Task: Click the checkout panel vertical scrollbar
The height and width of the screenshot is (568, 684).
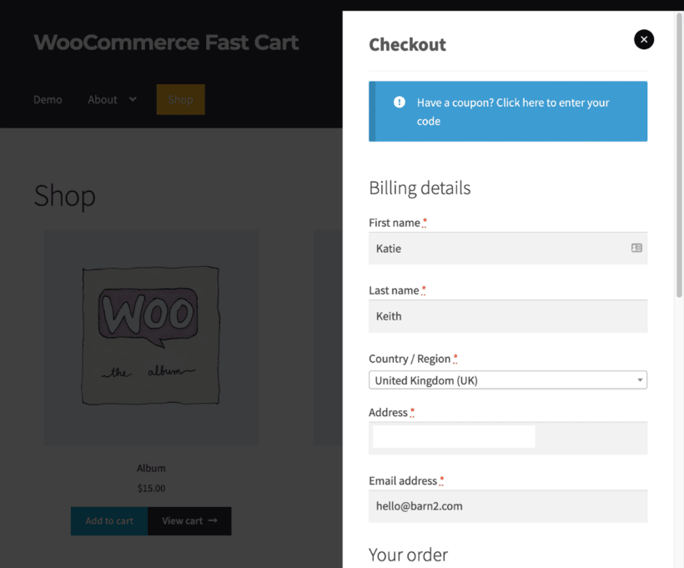Action: pyautogui.click(x=679, y=167)
